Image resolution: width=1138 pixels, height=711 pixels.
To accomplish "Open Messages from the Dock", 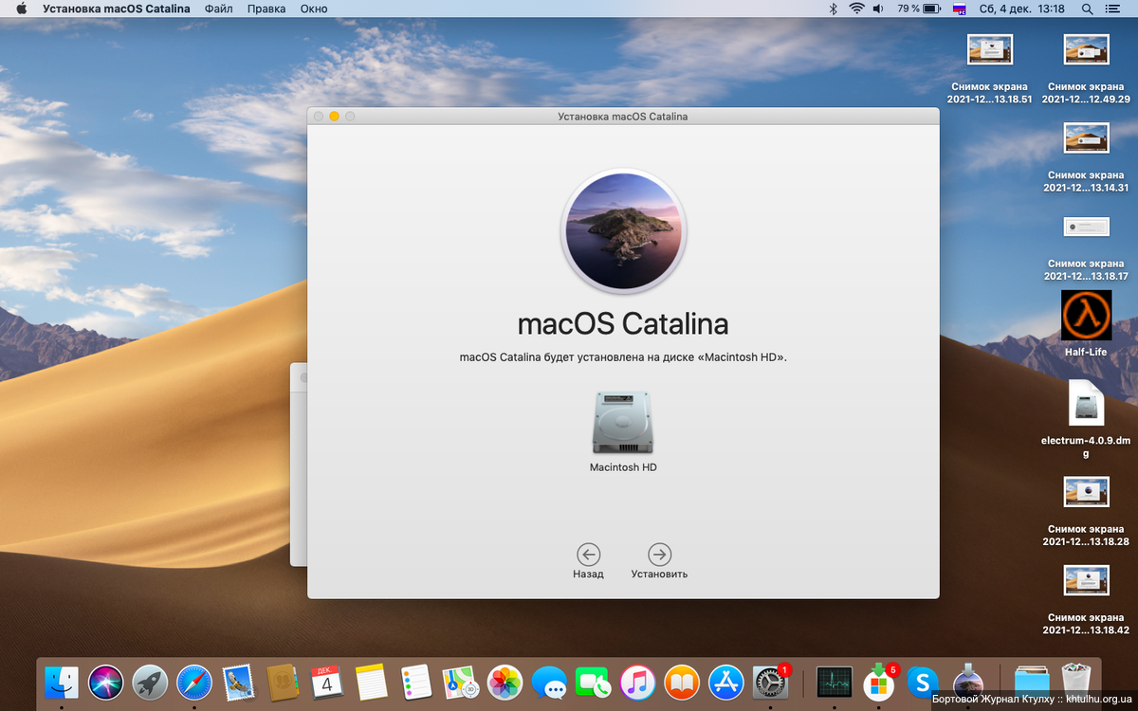I will coord(549,682).
